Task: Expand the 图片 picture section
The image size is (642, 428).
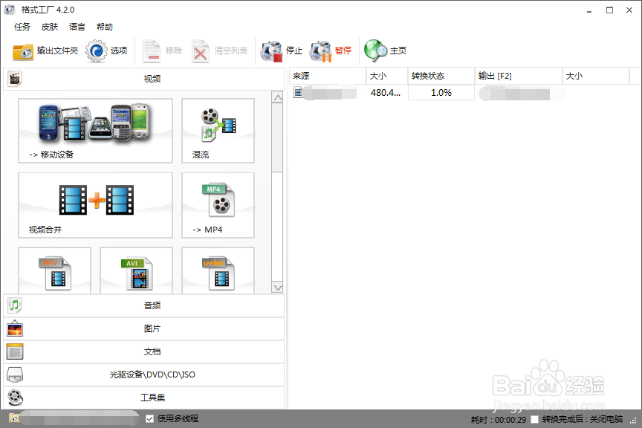Action: [x=143, y=328]
